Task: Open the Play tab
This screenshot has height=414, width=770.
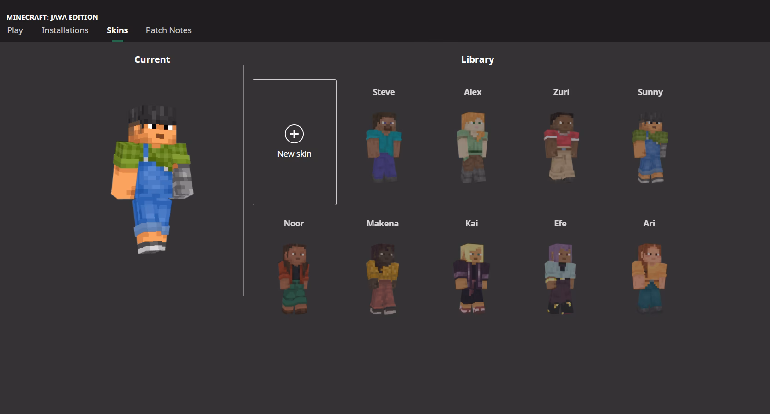Action: pos(15,30)
